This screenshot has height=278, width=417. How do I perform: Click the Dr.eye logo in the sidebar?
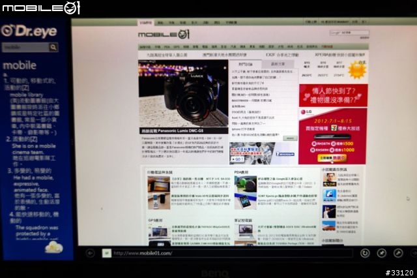(x=29, y=31)
